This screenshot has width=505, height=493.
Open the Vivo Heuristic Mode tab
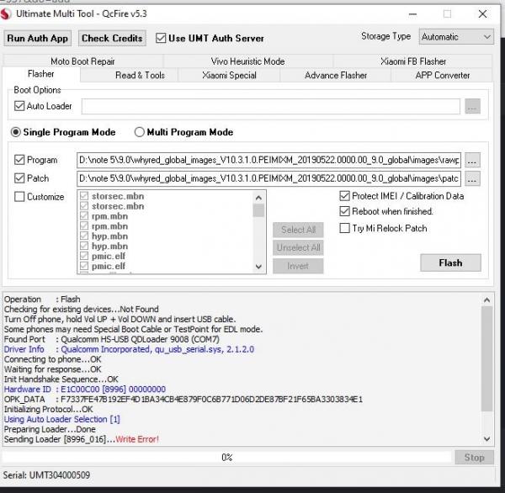coord(247,61)
